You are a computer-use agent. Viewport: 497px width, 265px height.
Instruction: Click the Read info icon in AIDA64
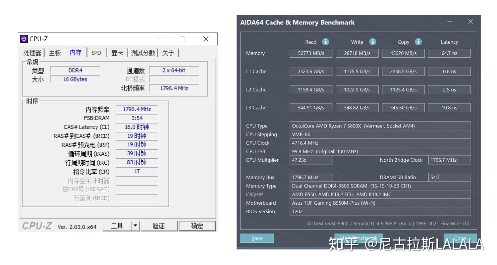(325, 42)
